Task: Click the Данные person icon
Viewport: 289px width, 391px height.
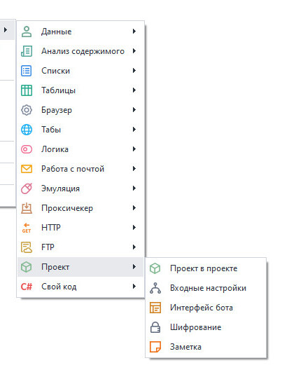Action: coord(27,32)
